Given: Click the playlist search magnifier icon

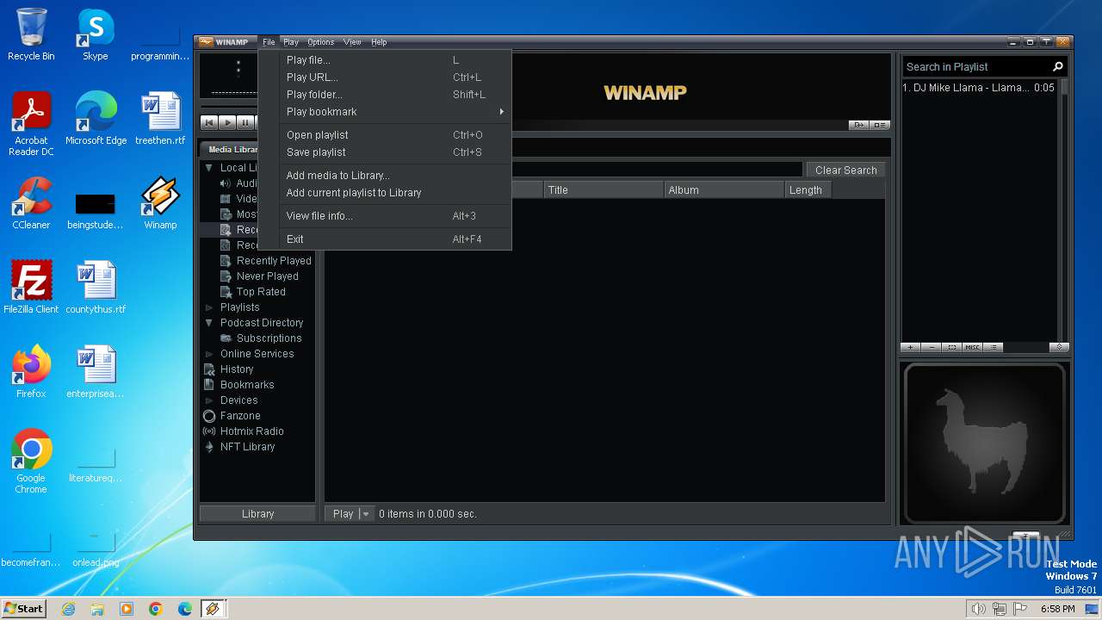Looking at the screenshot, I should click(x=1058, y=66).
